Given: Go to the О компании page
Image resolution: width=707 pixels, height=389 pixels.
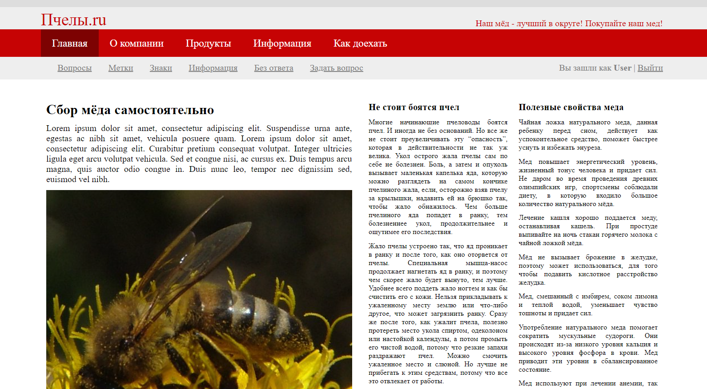Looking at the screenshot, I should coord(137,44).
